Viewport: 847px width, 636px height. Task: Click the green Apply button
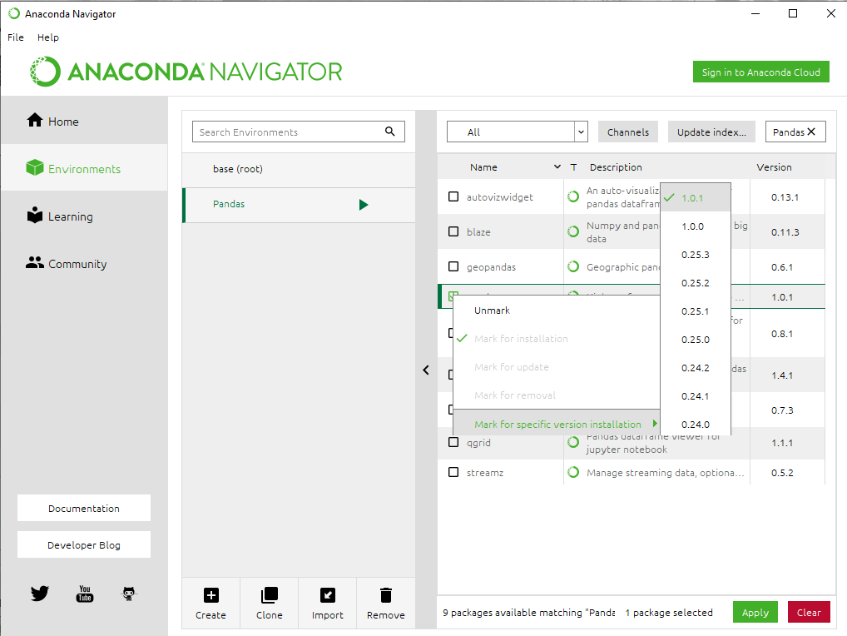tap(755, 613)
